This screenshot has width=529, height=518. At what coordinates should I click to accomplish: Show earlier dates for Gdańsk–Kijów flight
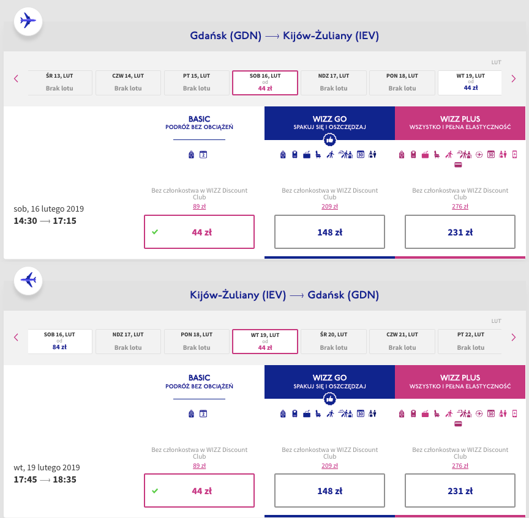16,78
